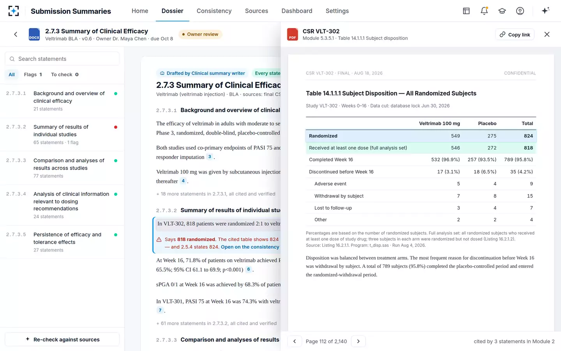Click the Owner review status badge
Viewport: 561px width, 351px height.
[200, 34]
